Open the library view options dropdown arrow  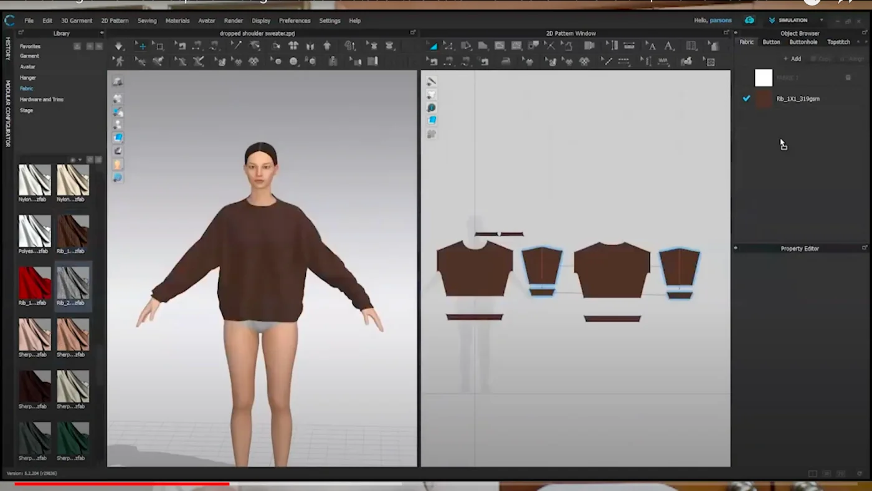80,160
